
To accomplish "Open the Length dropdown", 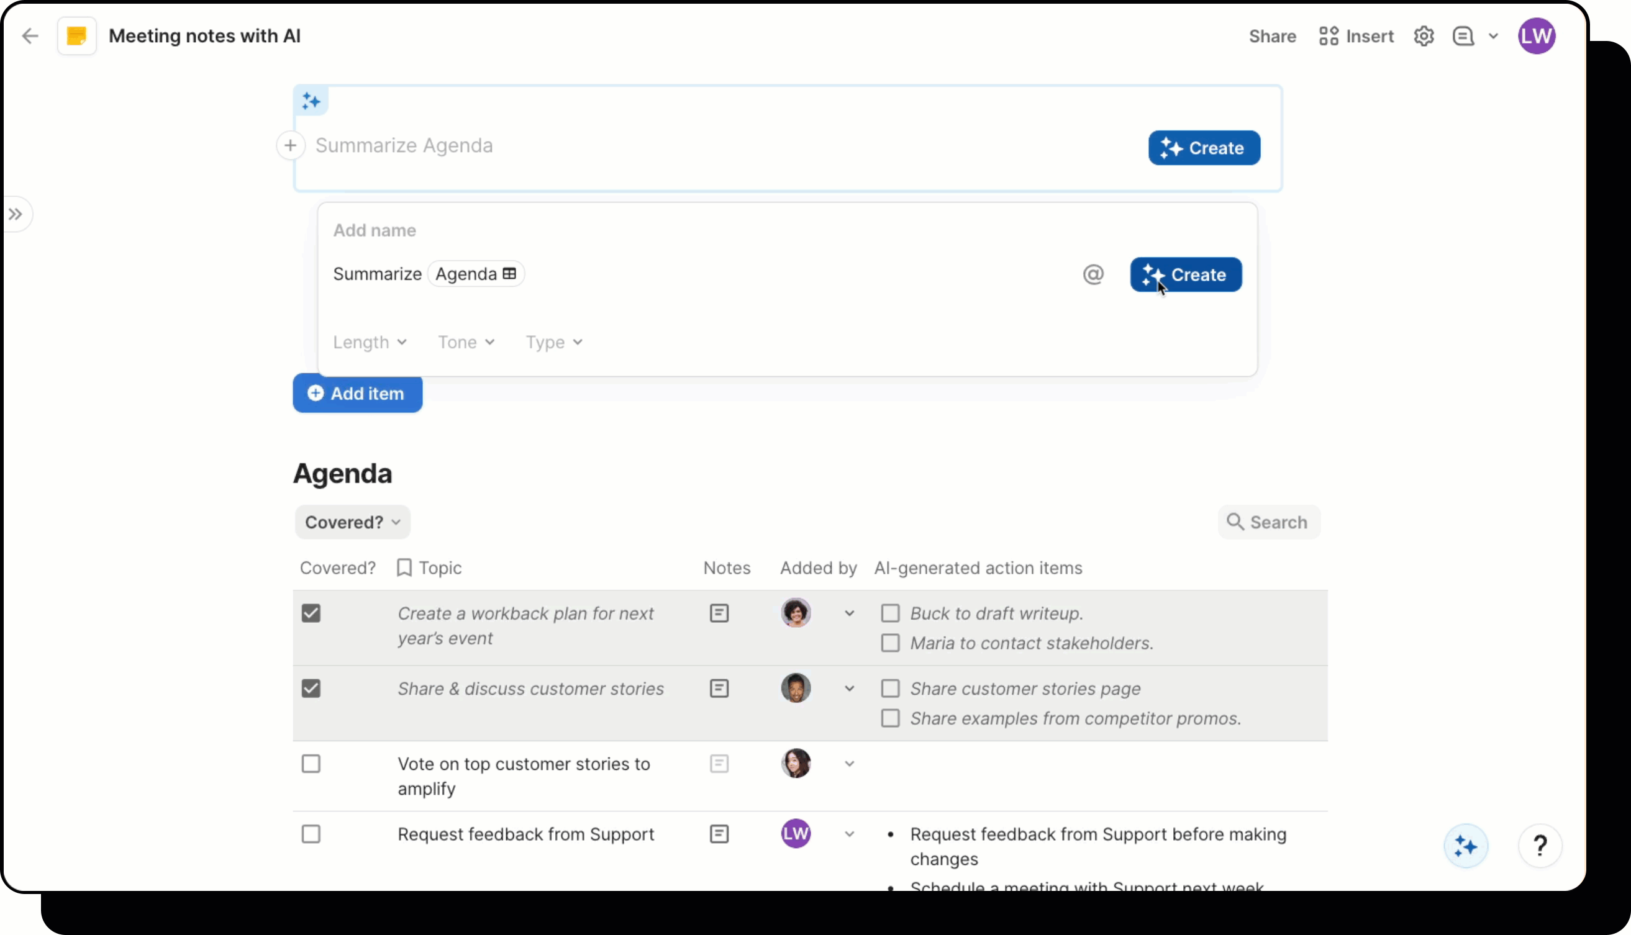I will [x=370, y=342].
